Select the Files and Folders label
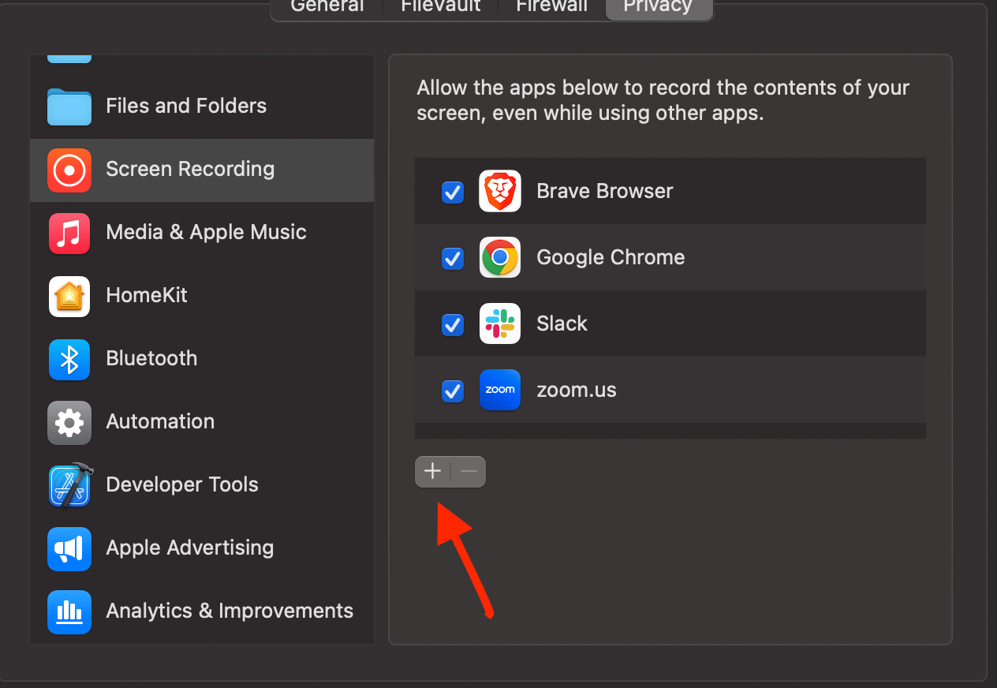The image size is (997, 688). click(x=186, y=106)
